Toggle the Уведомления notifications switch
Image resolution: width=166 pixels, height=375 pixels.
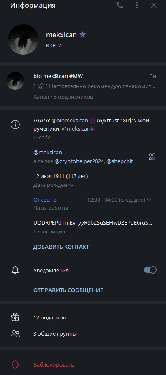click(150, 270)
